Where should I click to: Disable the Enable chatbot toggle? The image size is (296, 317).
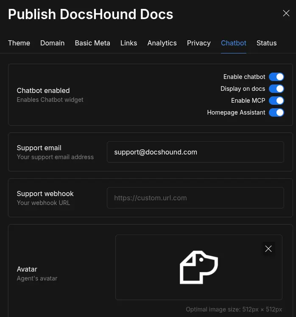point(276,77)
